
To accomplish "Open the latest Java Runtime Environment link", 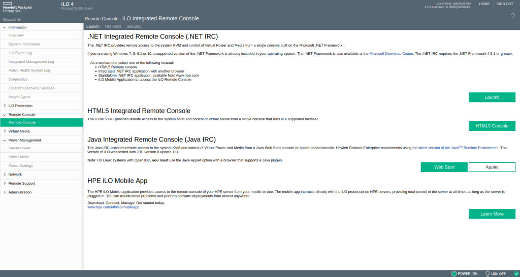I will (x=456, y=148).
